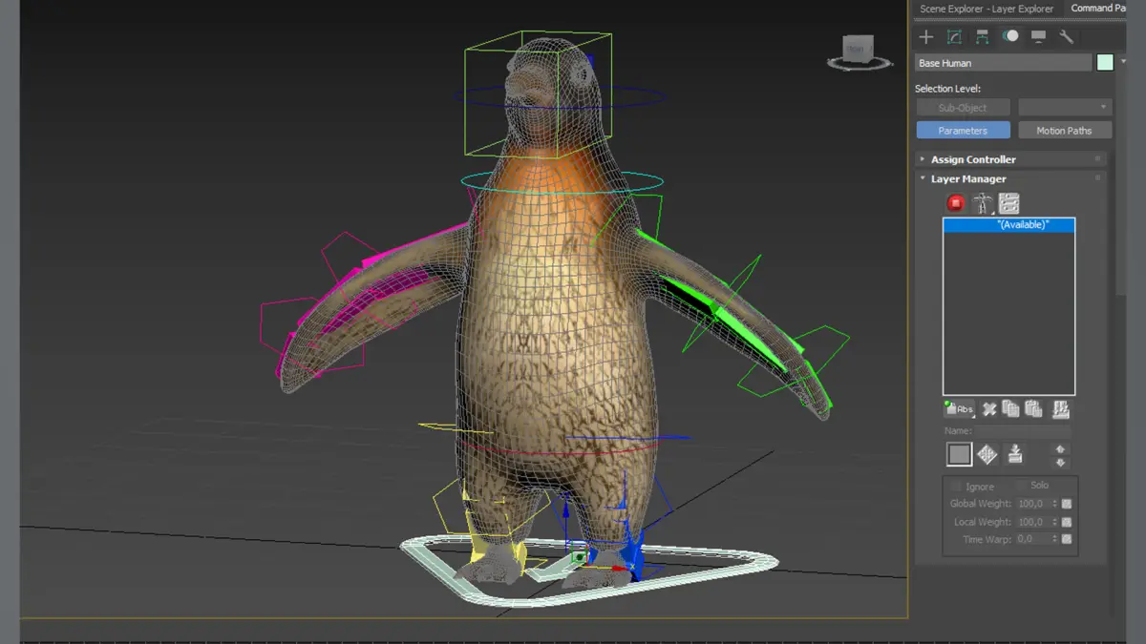This screenshot has height=644, width=1146.
Task: Copy the selected layer
Action: [1010, 409]
